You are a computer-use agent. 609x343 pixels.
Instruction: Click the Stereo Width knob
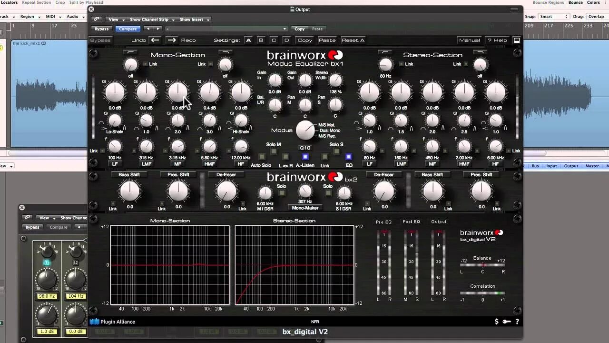[x=335, y=80]
